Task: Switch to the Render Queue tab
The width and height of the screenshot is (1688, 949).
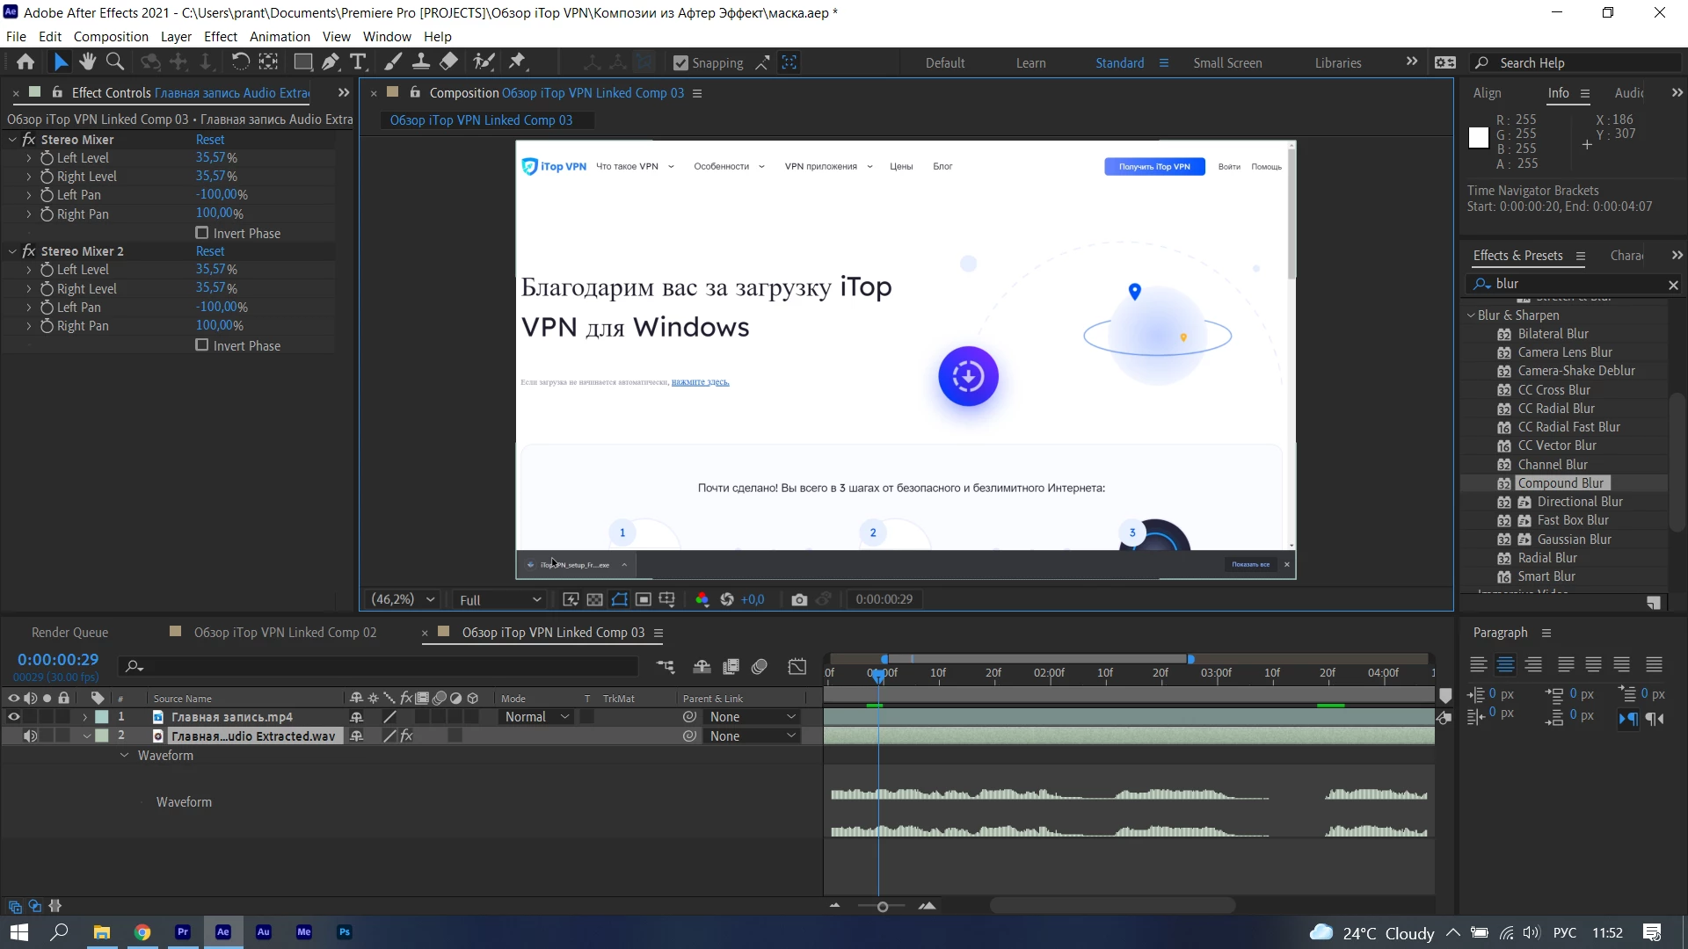Action: tap(69, 633)
